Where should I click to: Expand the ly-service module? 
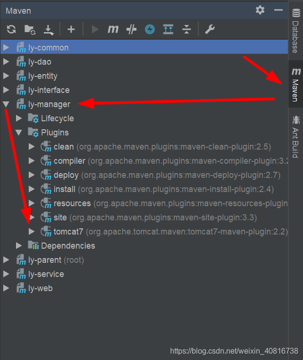click(6, 274)
